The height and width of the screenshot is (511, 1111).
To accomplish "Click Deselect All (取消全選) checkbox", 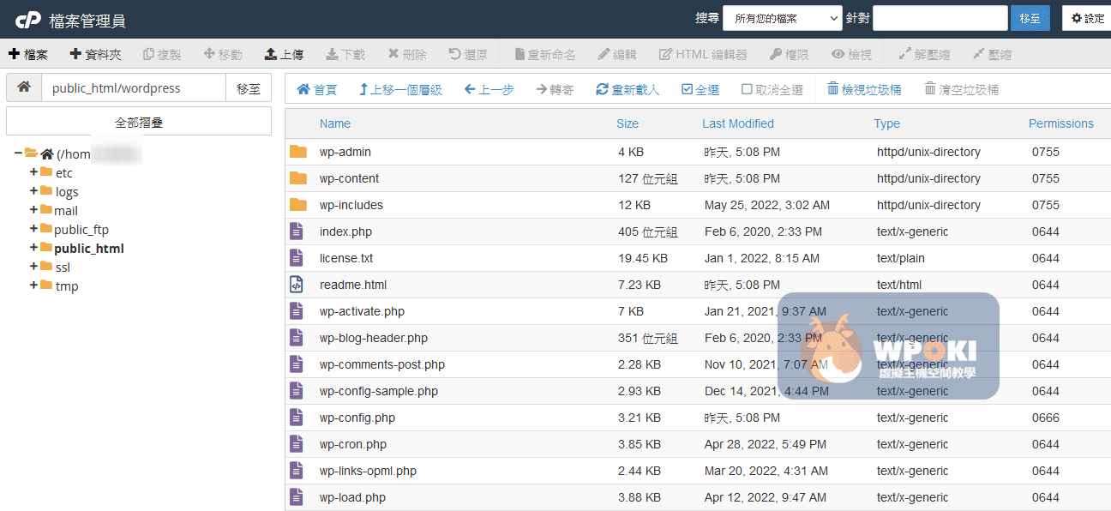I will [747, 89].
